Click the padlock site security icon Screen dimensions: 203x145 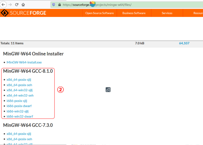[59, 4]
